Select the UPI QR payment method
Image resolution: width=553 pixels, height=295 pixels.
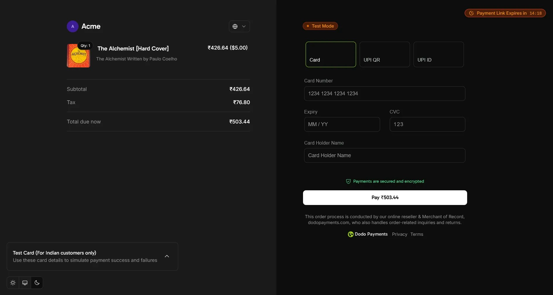pos(384,55)
